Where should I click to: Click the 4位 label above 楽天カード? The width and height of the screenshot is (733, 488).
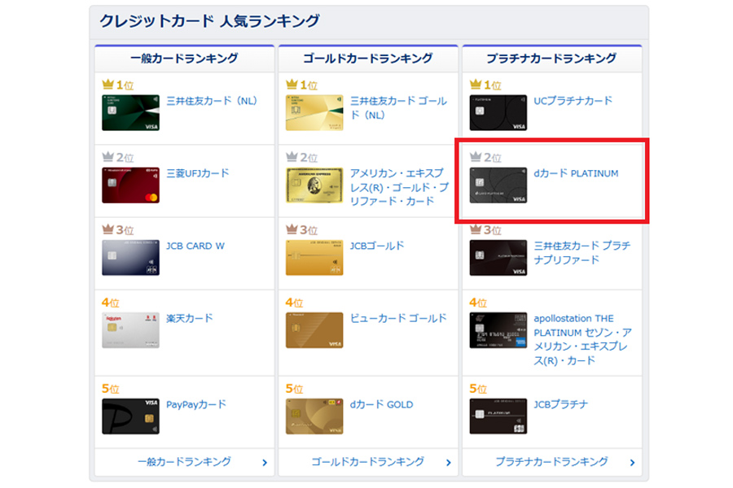(110, 303)
